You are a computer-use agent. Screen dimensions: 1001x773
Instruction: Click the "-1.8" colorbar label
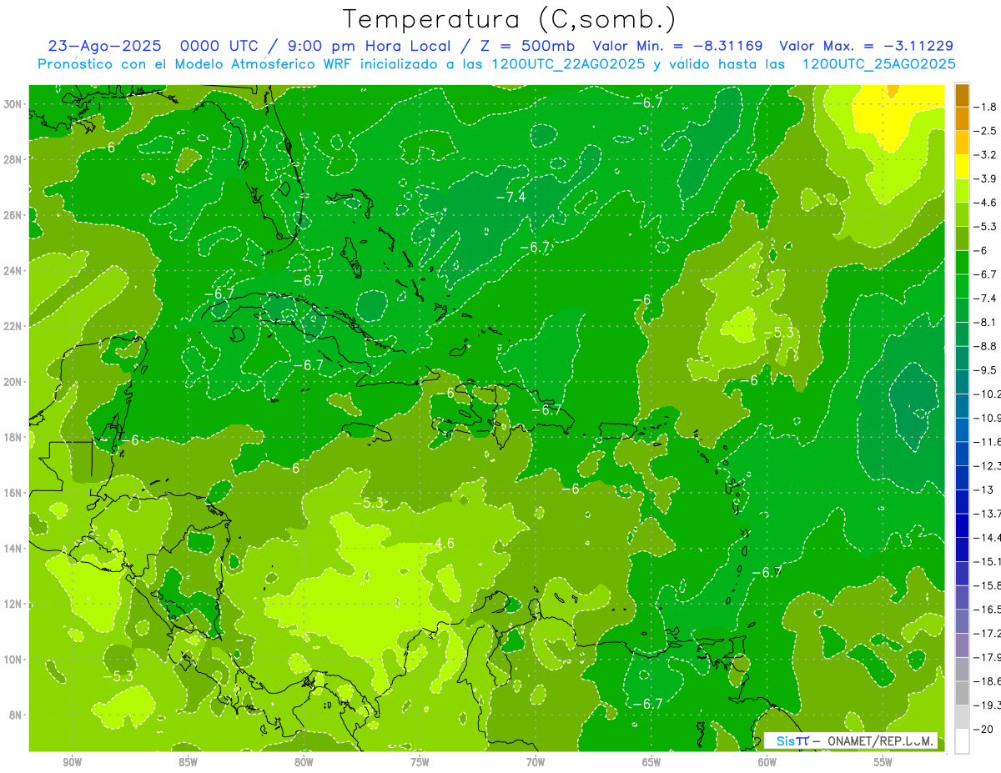(986, 107)
